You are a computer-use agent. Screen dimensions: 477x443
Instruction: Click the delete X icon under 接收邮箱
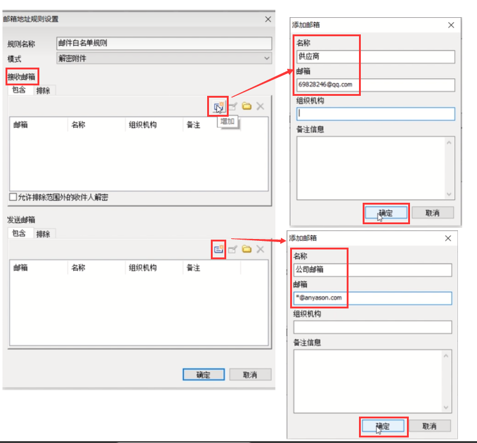point(260,106)
